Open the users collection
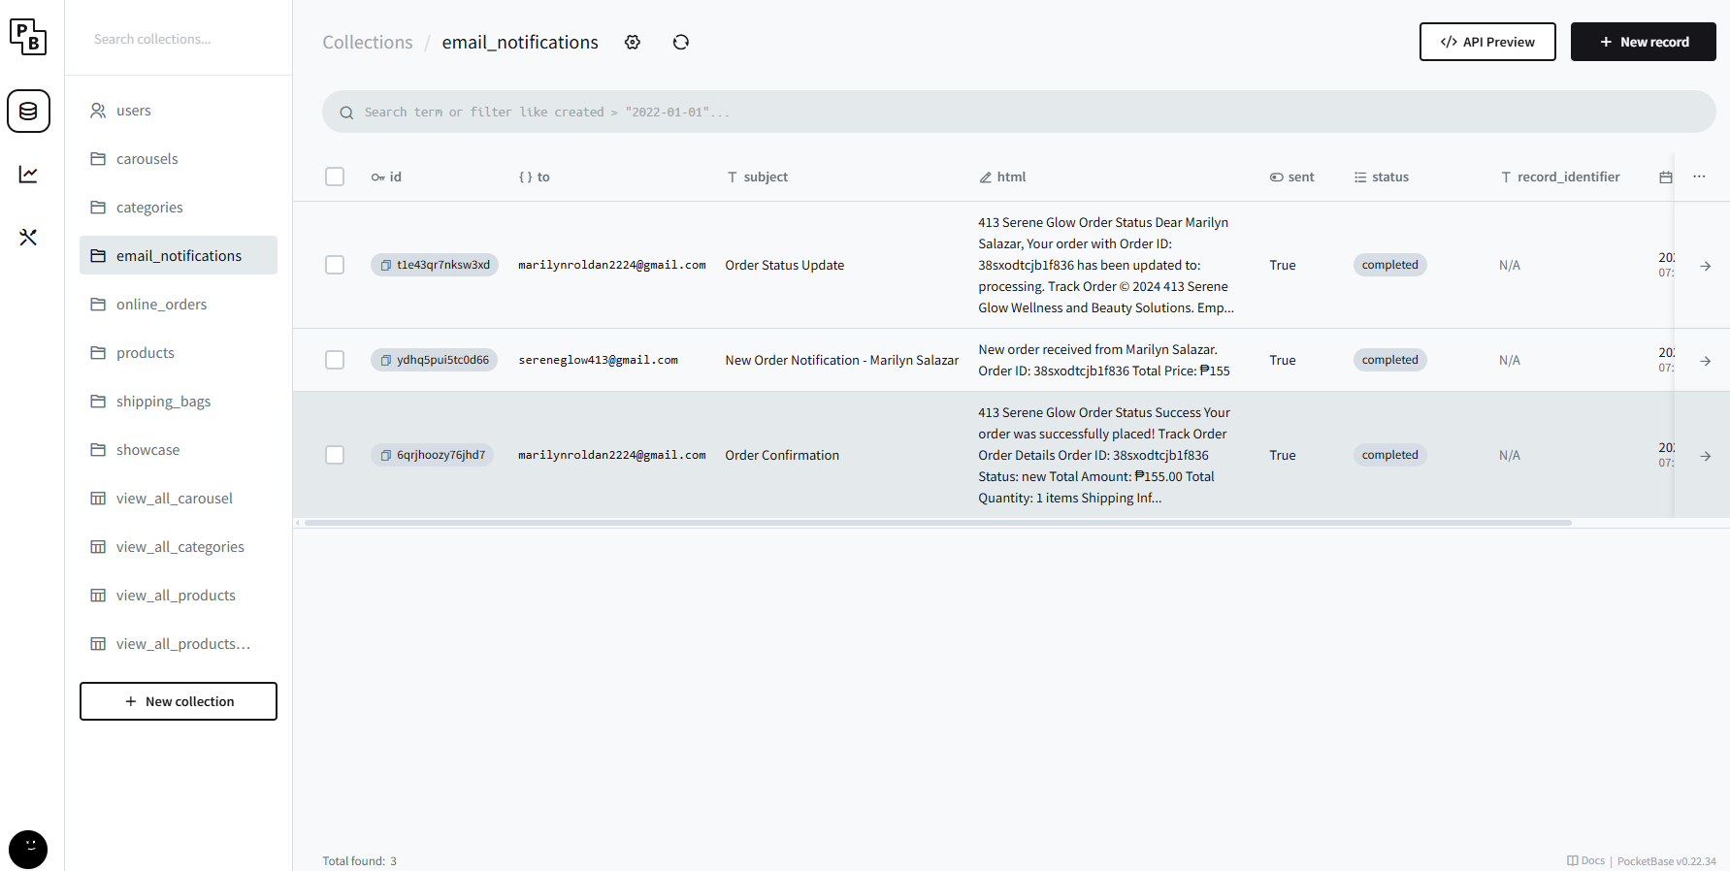The width and height of the screenshot is (1730, 871). [x=179, y=111]
